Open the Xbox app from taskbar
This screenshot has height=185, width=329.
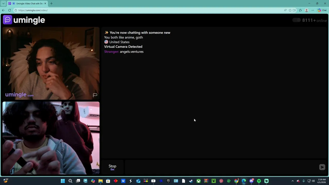(198, 181)
